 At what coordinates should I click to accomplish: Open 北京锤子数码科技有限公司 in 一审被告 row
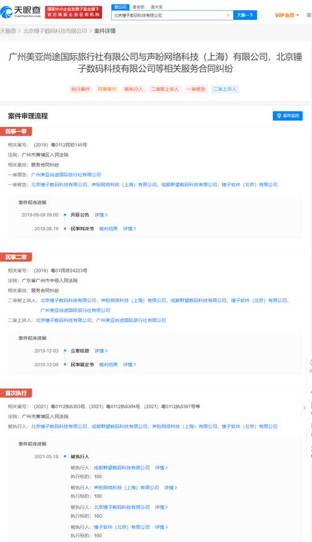(x=59, y=185)
